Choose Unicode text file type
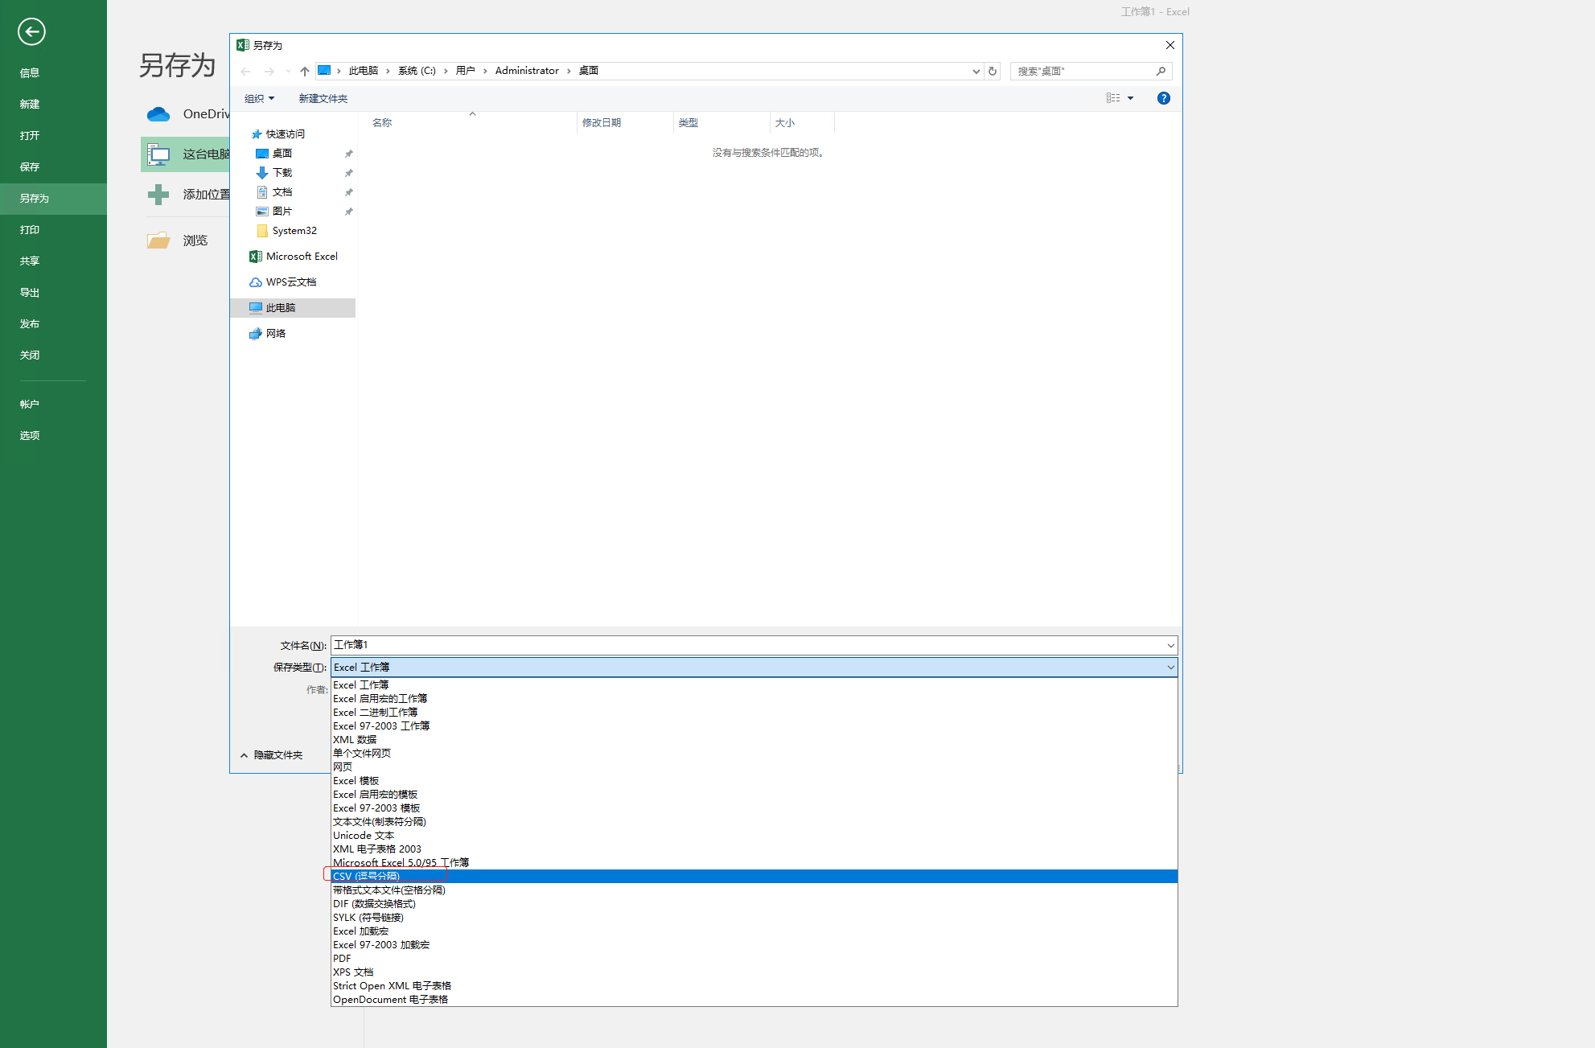Viewport: 1595px width, 1048px height. coord(754,836)
